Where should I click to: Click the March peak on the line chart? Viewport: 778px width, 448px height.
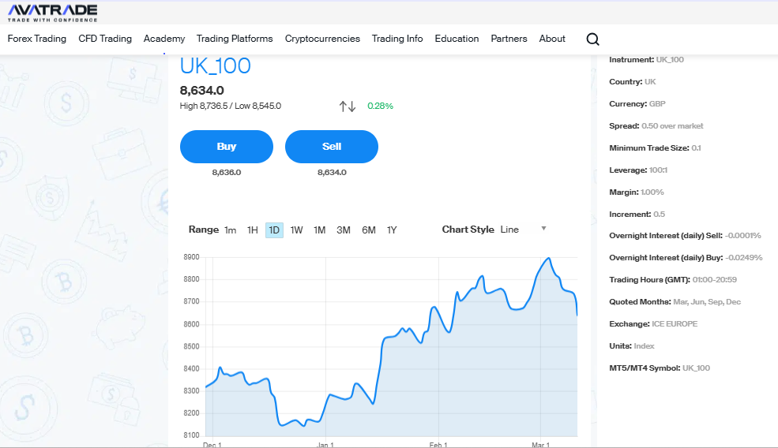[548, 258]
